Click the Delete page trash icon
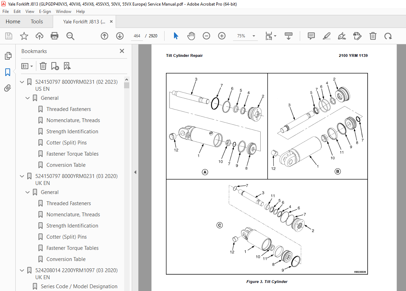 (373, 36)
